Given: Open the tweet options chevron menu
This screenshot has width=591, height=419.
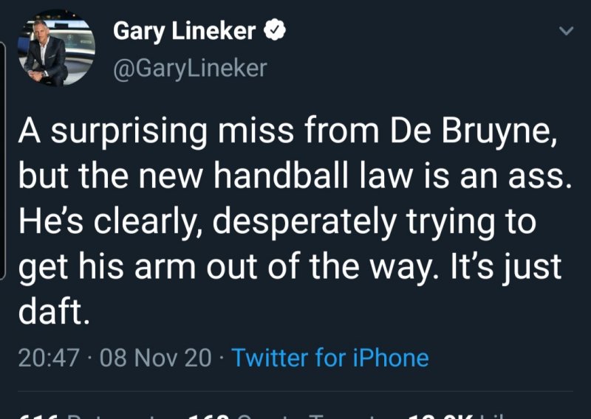Looking at the screenshot, I should (565, 32).
